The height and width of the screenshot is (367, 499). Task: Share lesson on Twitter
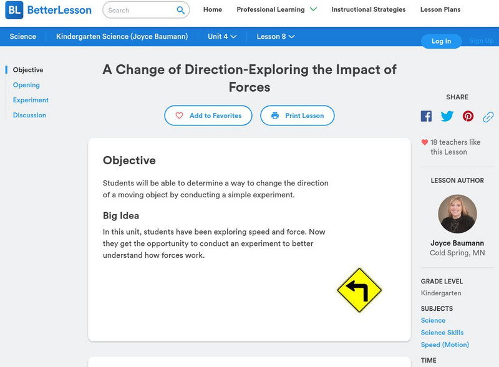447,116
